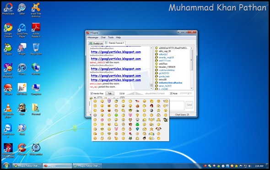This screenshot has width=270, height=170.
Task: Open the Chat menu
Action: point(103,38)
